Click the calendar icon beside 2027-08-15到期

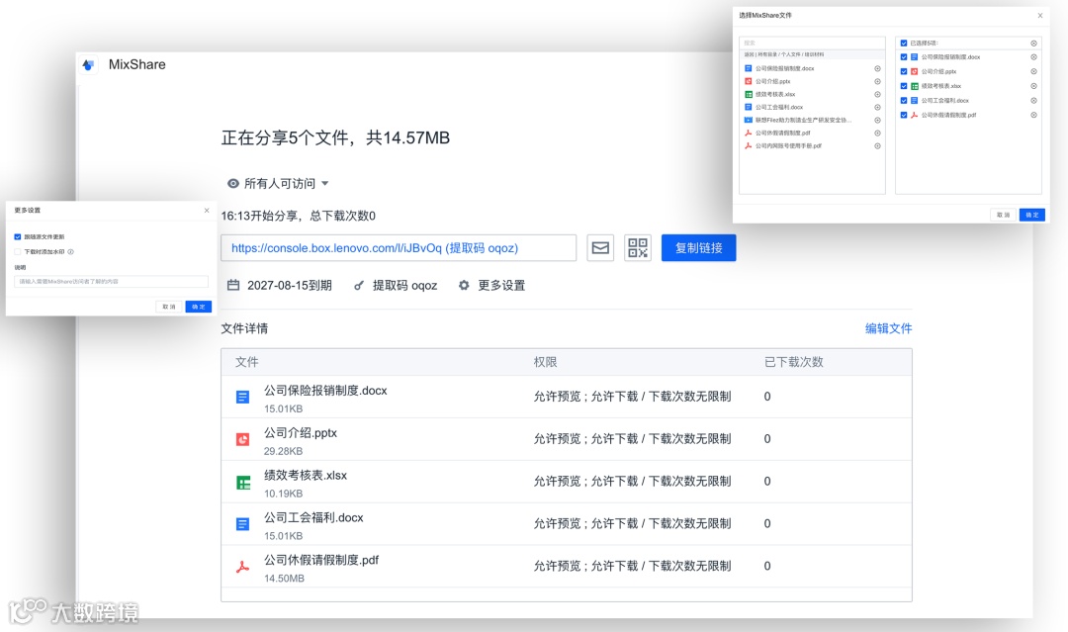(233, 286)
